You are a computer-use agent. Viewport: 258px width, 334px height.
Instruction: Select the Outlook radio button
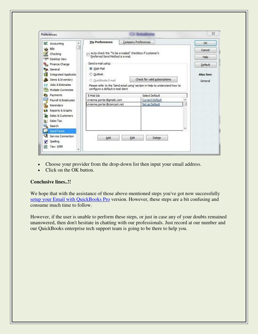(91, 74)
